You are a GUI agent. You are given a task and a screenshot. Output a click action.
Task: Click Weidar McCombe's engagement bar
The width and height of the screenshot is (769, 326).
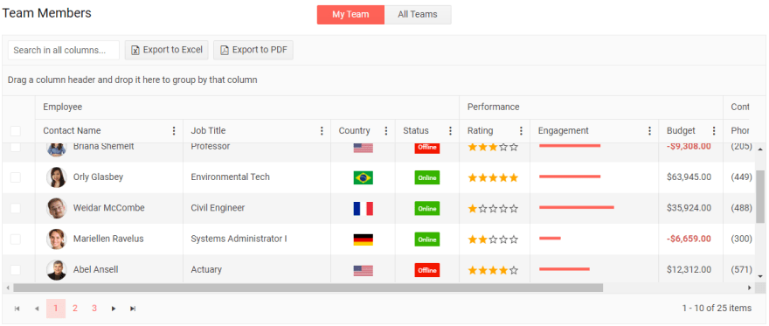click(577, 207)
